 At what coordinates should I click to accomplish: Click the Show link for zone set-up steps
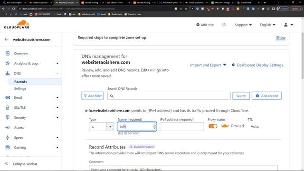pos(281,38)
